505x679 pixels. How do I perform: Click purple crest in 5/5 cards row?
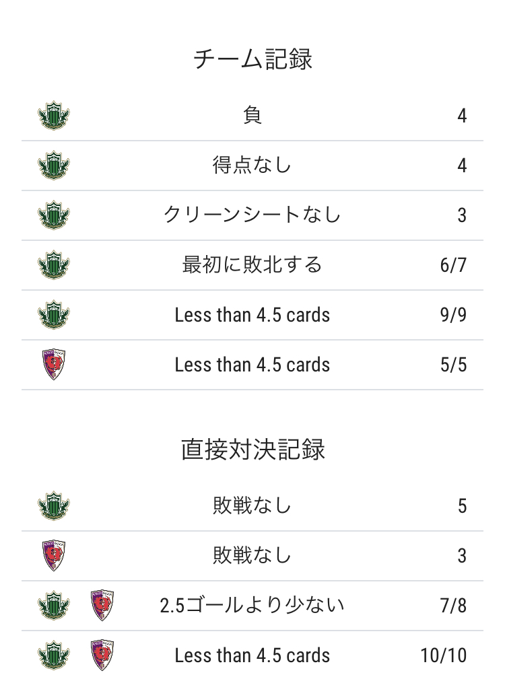point(54,365)
